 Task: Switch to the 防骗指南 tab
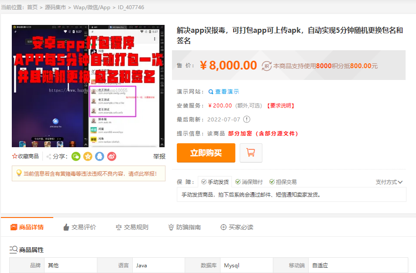pos(185,227)
